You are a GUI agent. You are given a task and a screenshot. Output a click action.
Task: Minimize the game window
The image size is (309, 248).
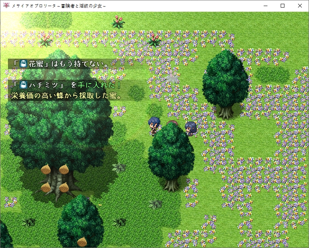(266, 6)
